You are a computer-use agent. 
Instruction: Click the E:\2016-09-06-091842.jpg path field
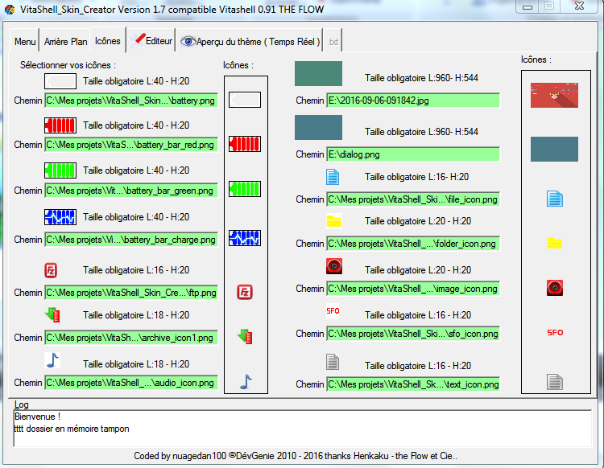[x=413, y=101]
